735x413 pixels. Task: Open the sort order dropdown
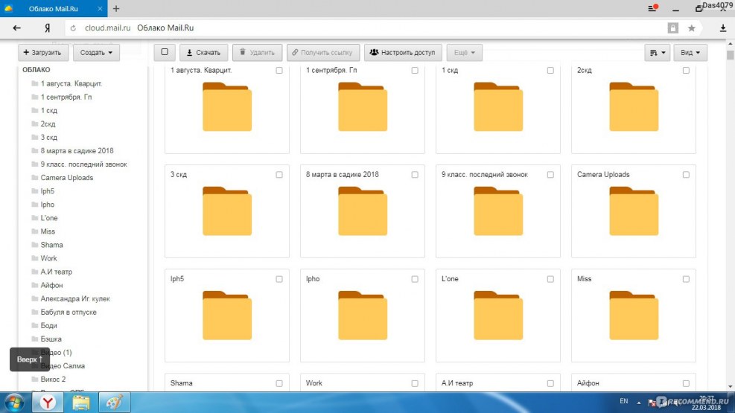click(657, 53)
